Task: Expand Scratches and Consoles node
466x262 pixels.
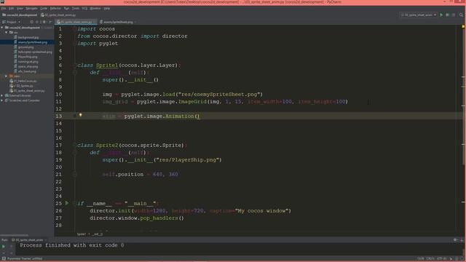Action: click(x=2, y=100)
